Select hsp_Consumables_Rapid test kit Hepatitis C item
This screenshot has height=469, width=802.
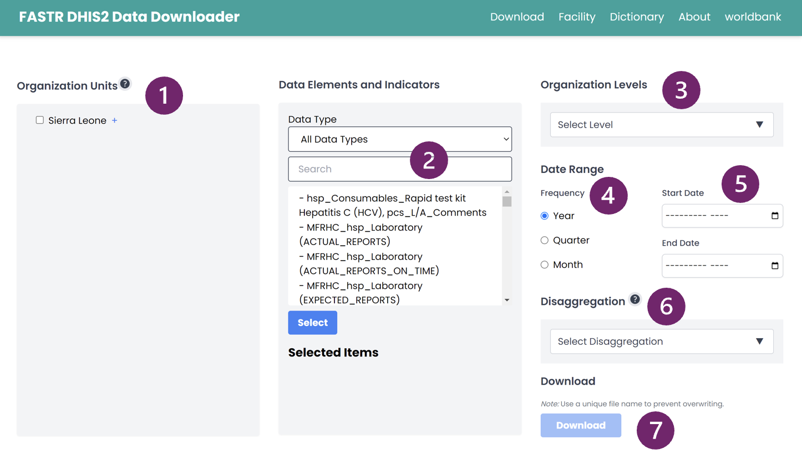tap(393, 205)
